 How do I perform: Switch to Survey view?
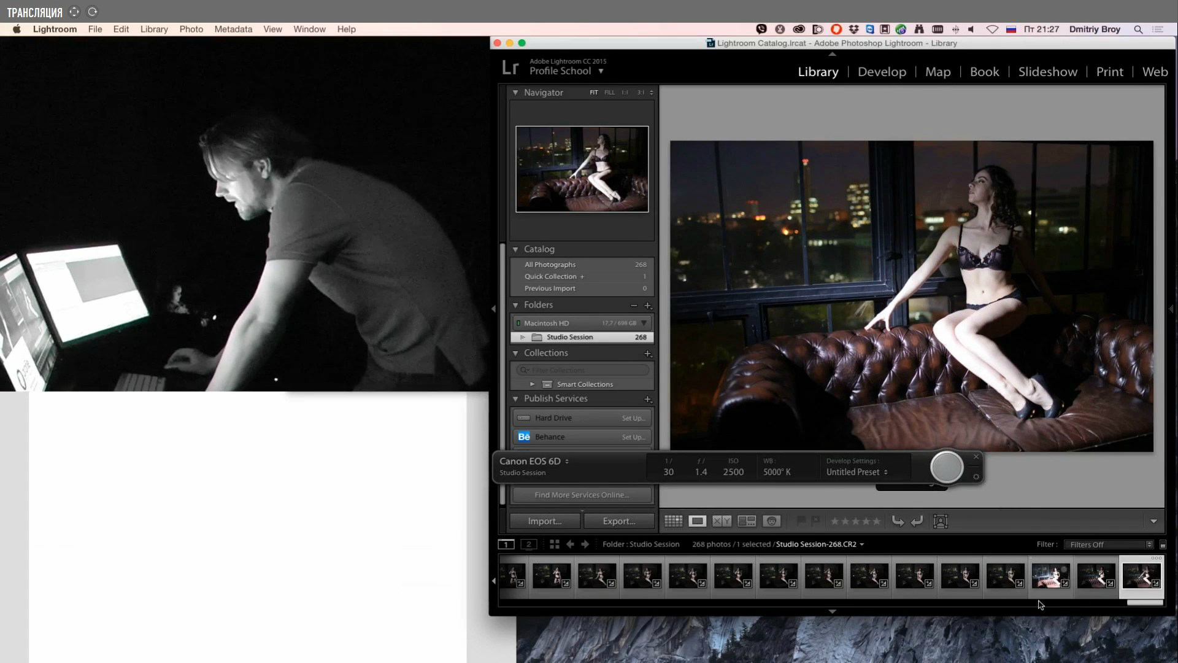747,521
